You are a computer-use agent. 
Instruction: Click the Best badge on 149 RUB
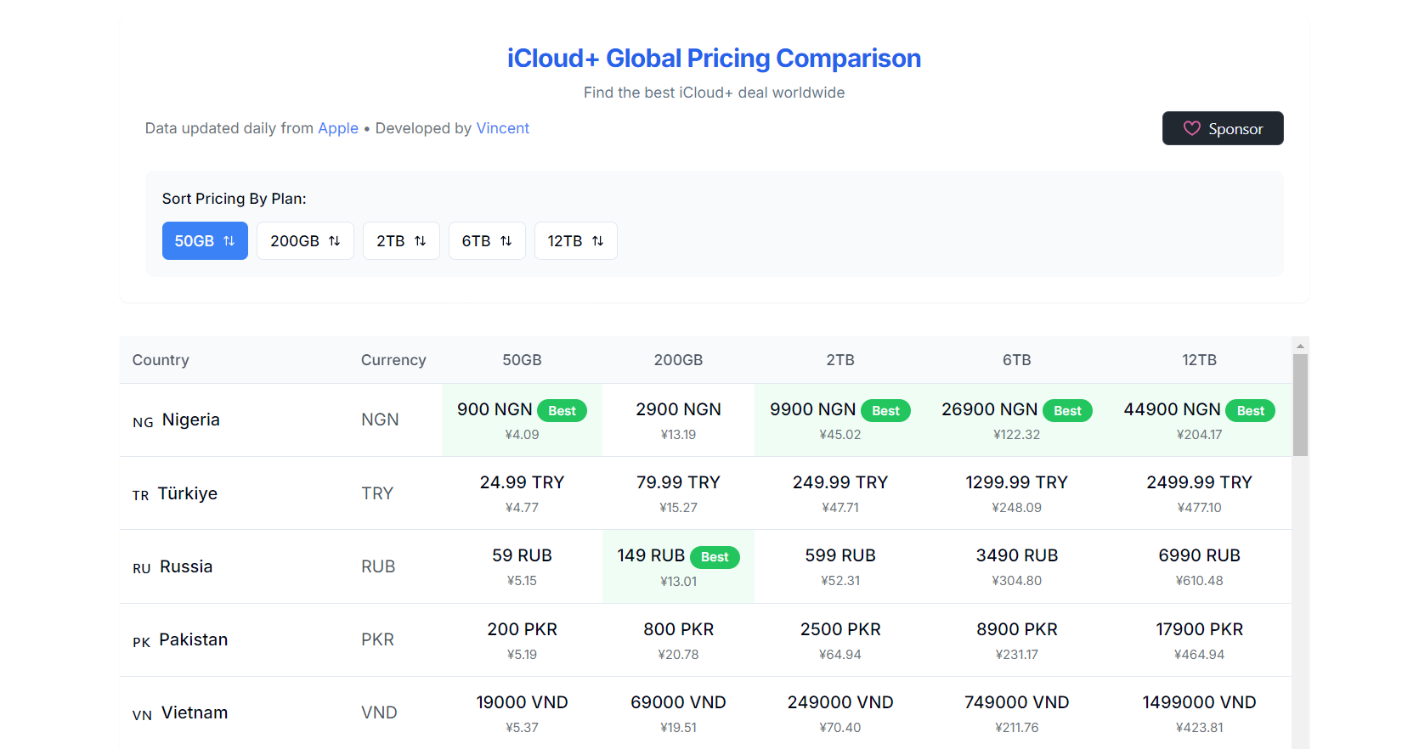(715, 557)
